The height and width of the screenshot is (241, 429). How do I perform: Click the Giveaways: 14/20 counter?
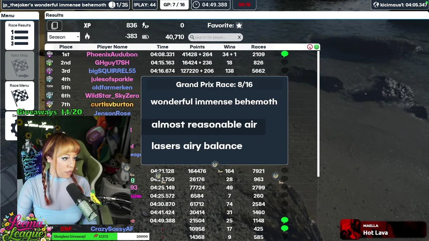[x=49, y=112]
